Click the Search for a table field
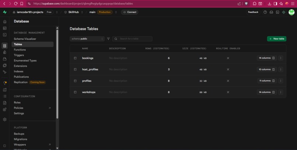The image size is (297, 150). (x=132, y=39)
